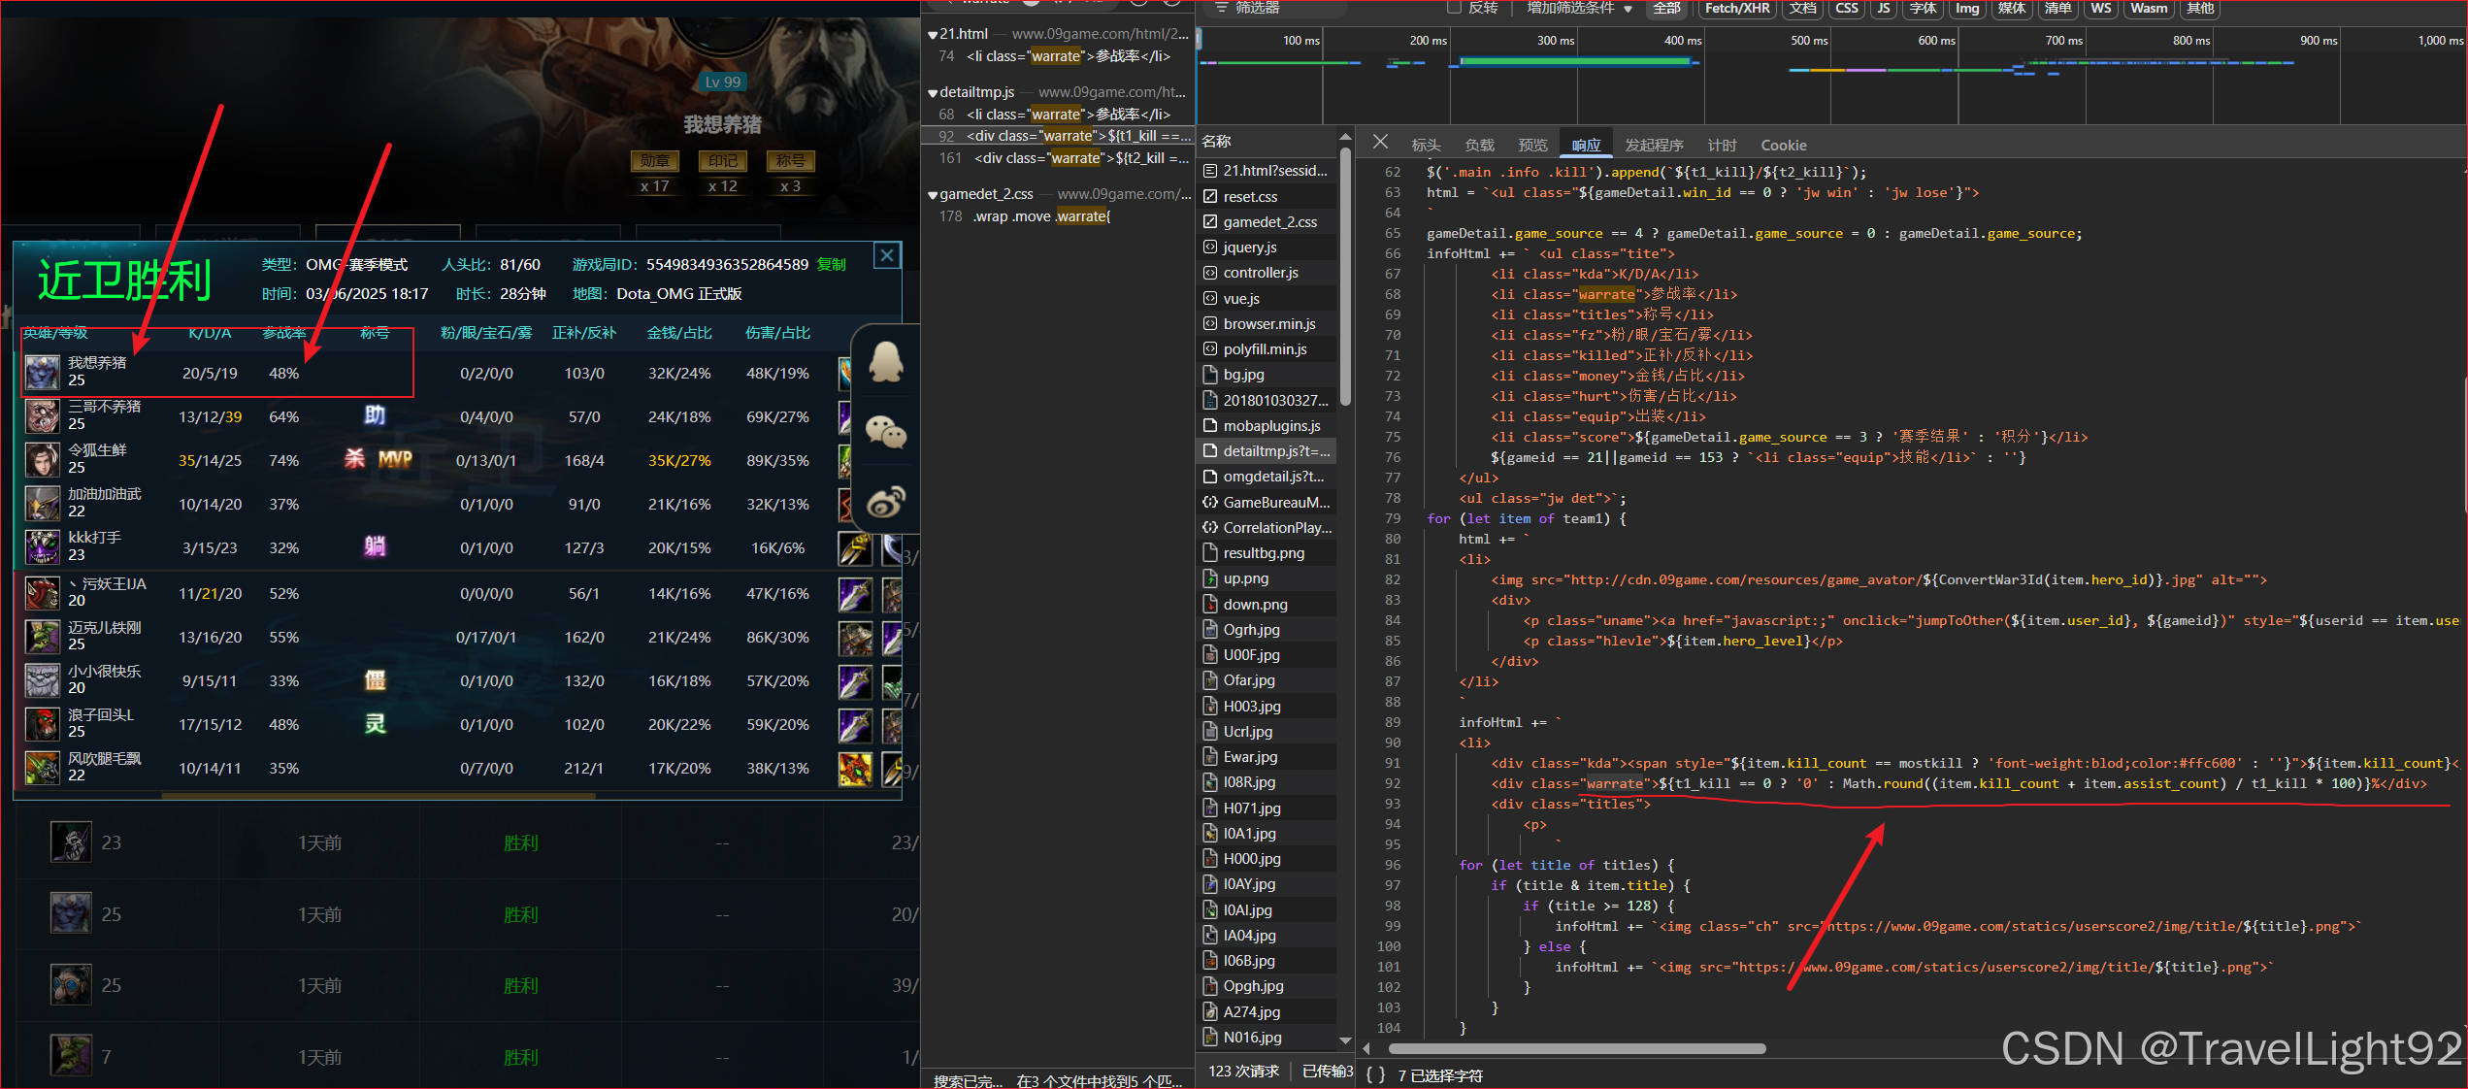Click the pretty-print braces icon
The height and width of the screenshot is (1089, 2468).
[x=1375, y=1074]
